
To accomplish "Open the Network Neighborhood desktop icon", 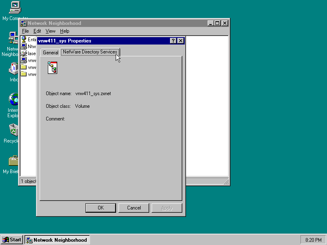I will click(x=13, y=38).
